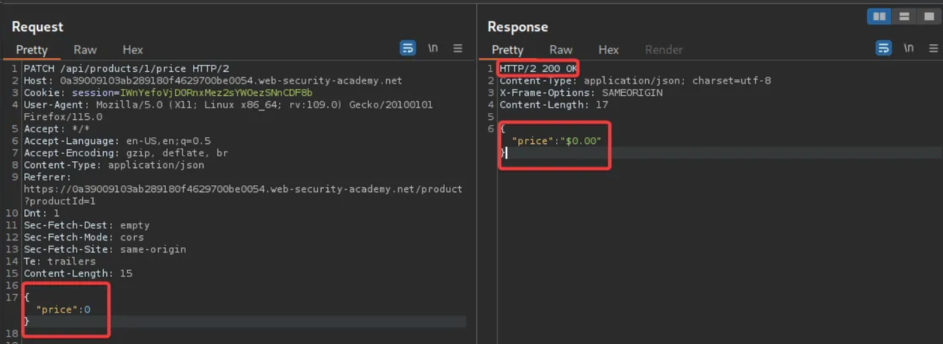The width and height of the screenshot is (943, 344).
Task: Open the Response panel hamburger options menu
Action: click(x=933, y=48)
